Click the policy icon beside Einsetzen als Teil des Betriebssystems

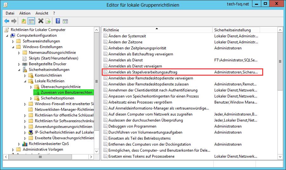[x=105, y=138]
